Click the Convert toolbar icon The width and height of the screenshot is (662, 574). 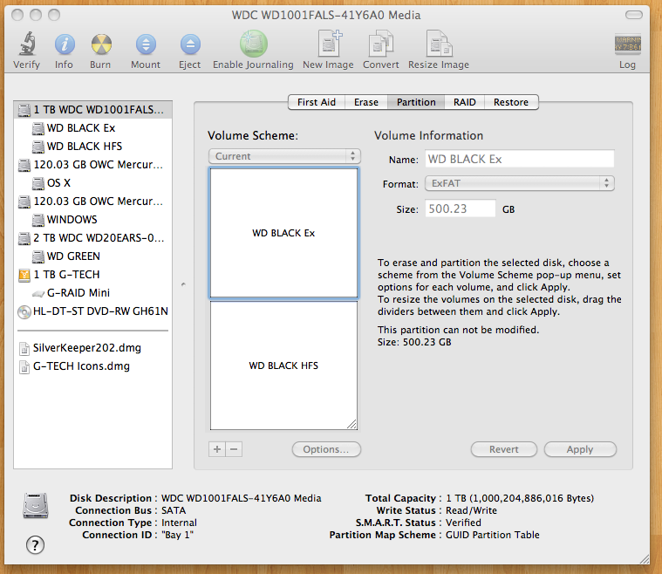(x=381, y=43)
